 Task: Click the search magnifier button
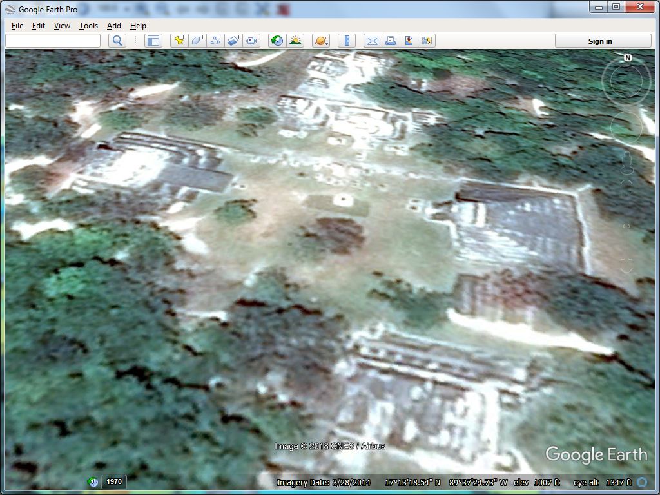click(117, 41)
